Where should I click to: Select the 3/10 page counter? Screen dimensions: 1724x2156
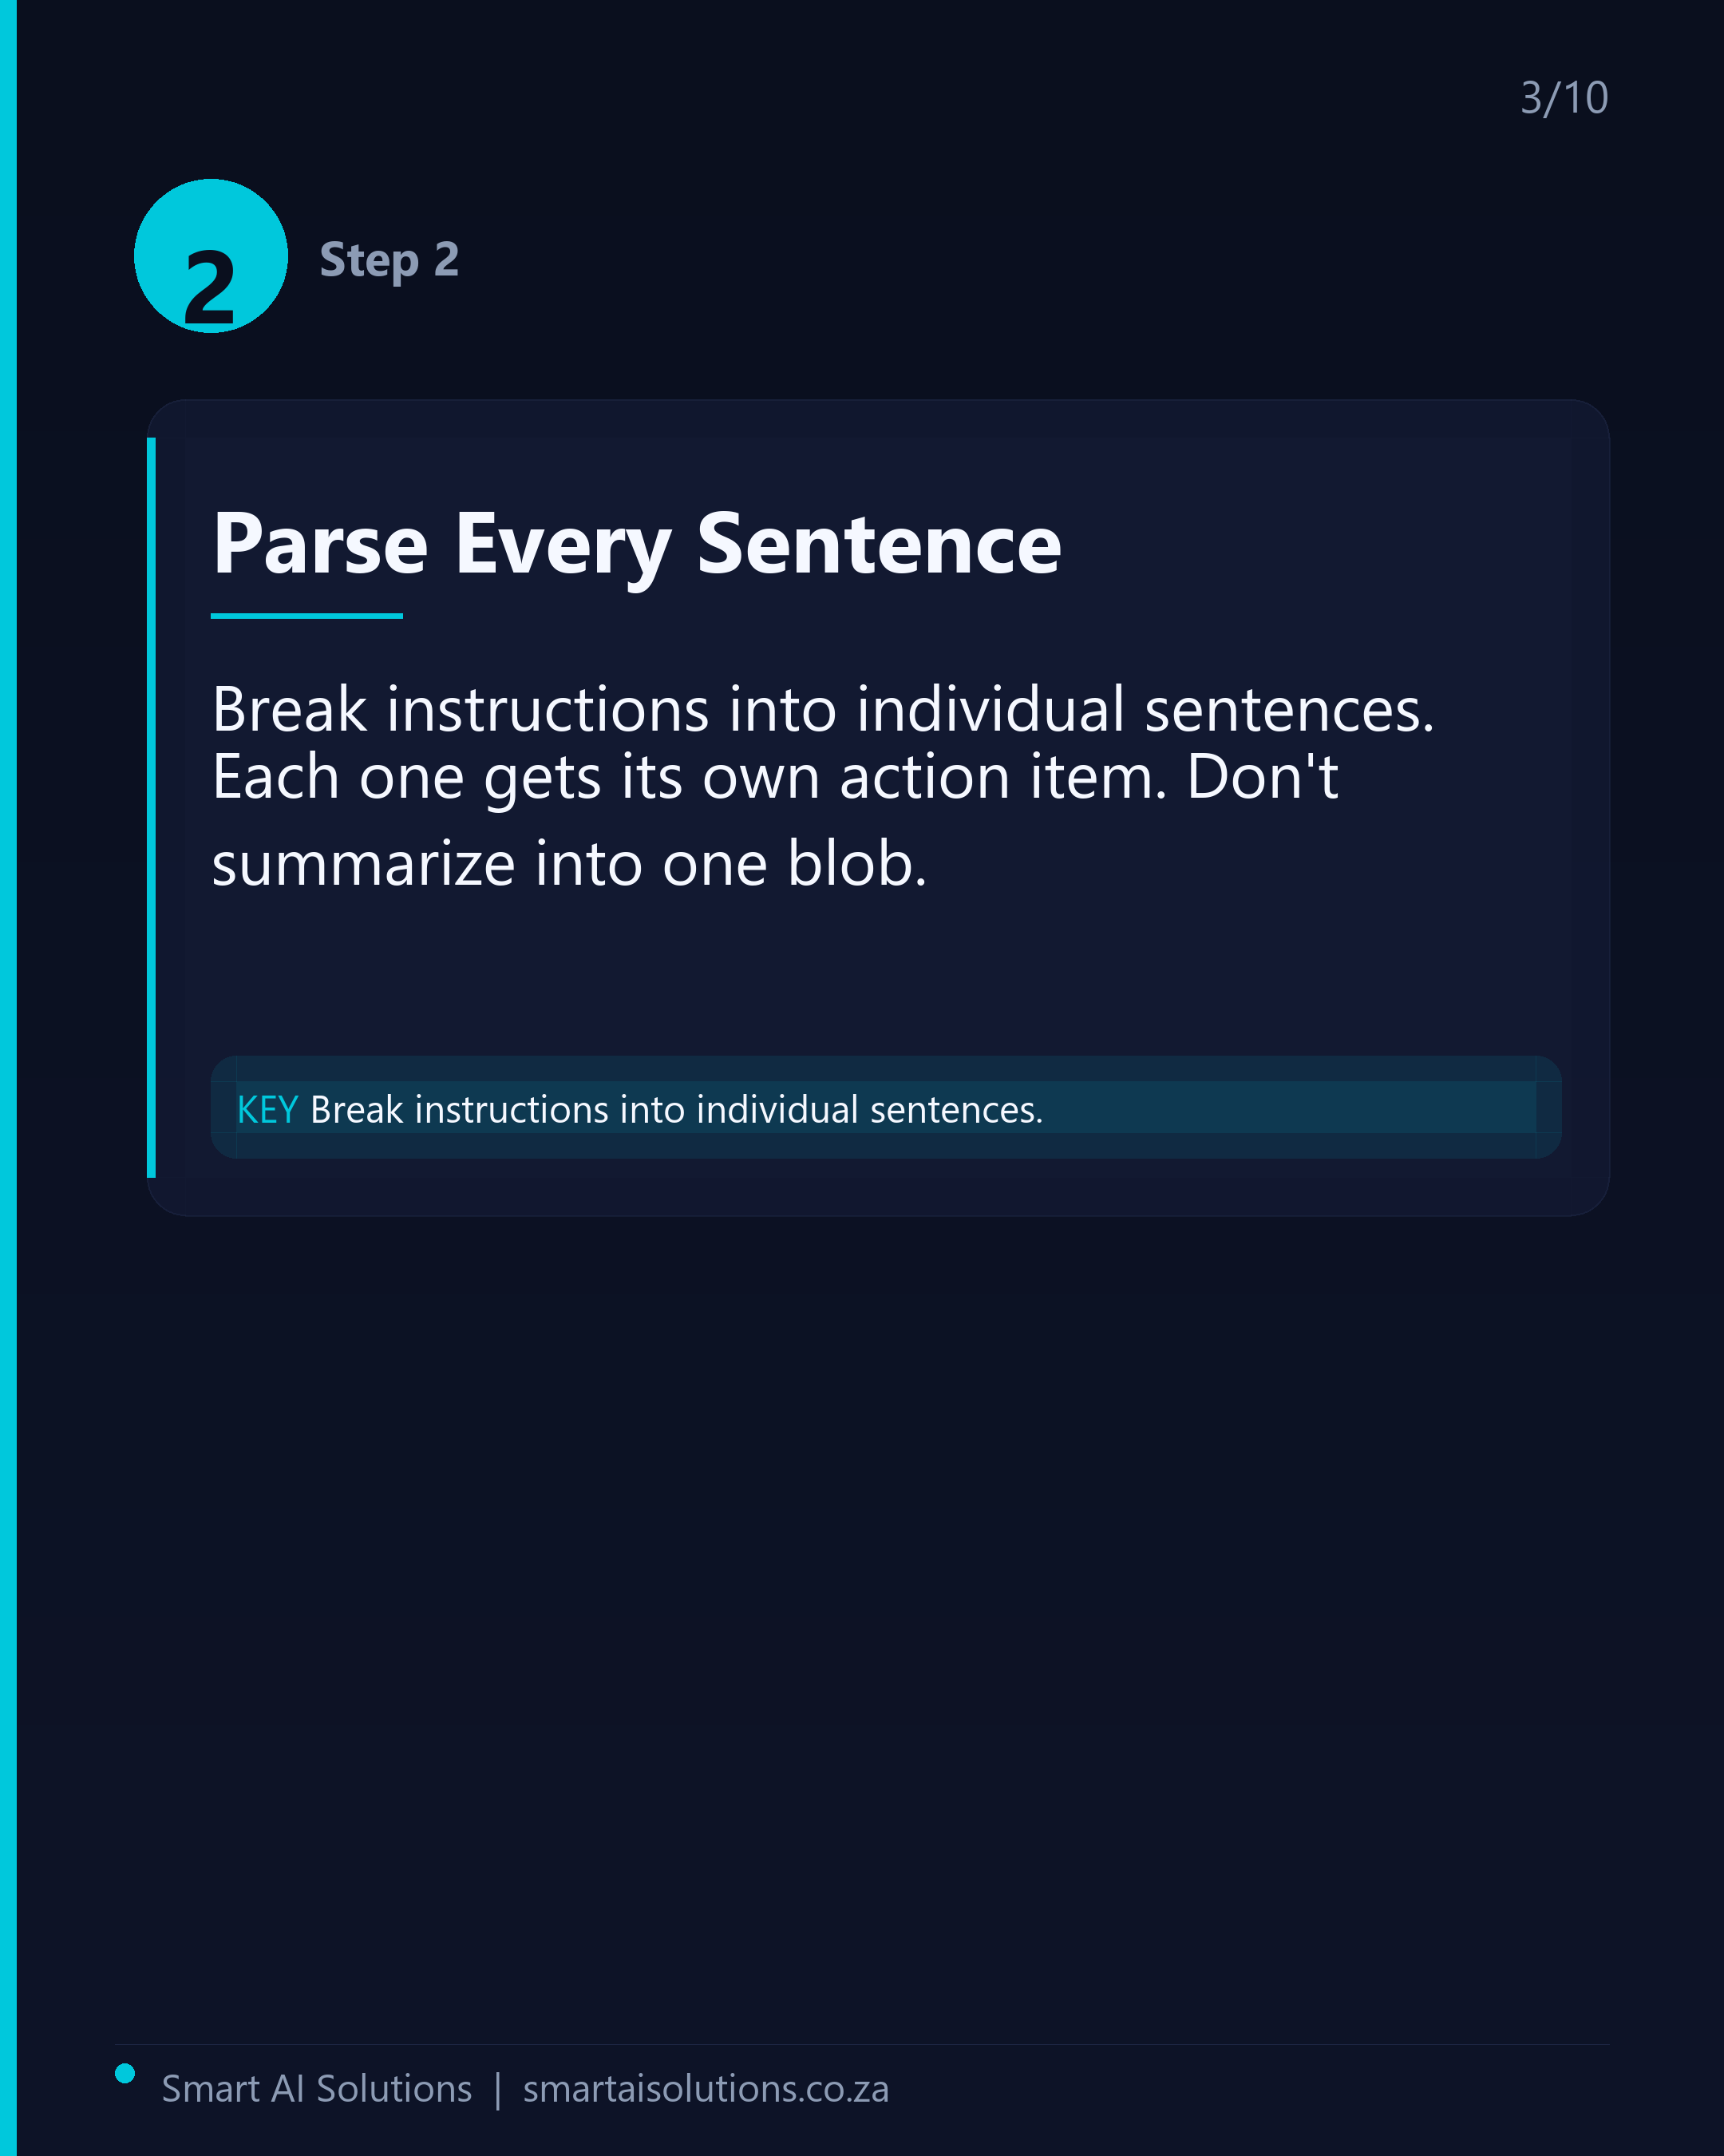click(x=1564, y=98)
